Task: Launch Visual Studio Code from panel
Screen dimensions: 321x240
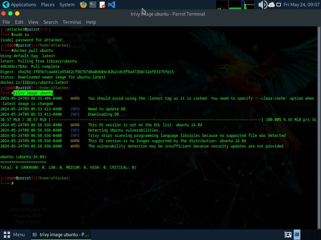Action: pyautogui.click(x=111, y=5)
